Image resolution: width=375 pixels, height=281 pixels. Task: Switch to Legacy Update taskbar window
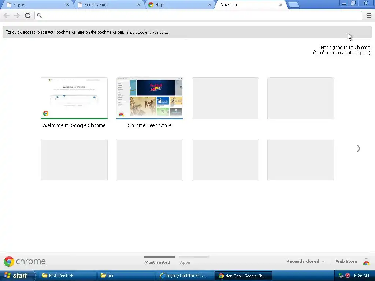185,276
